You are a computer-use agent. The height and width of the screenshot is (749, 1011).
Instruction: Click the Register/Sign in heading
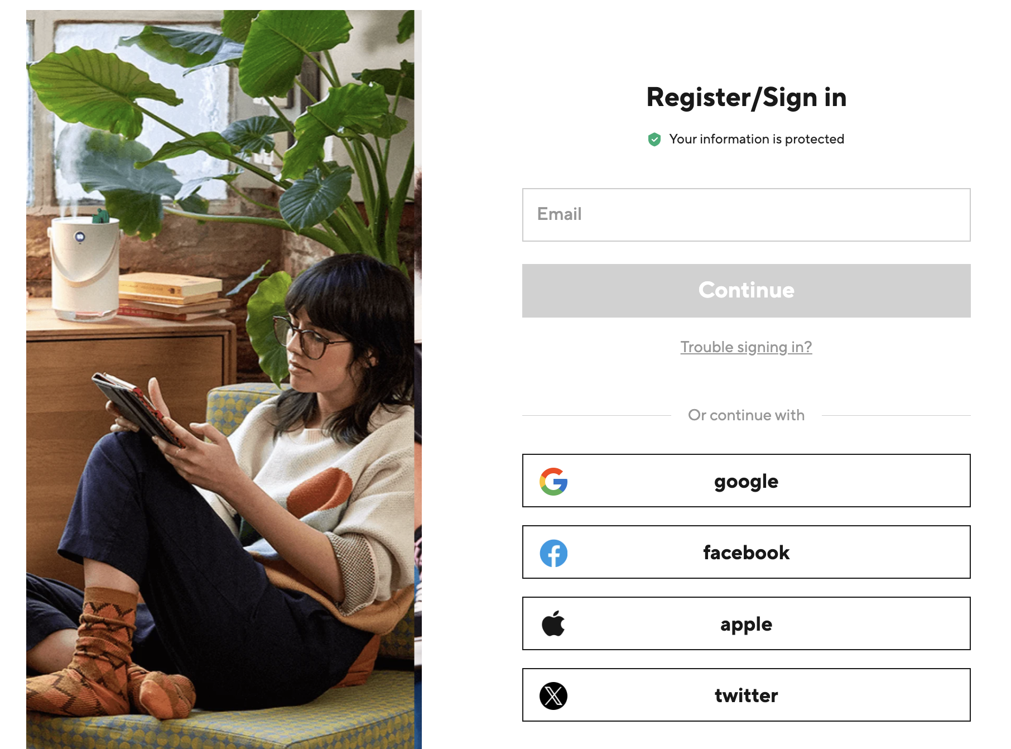[746, 98]
